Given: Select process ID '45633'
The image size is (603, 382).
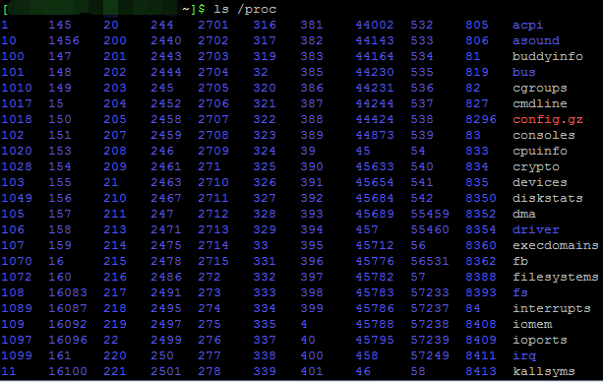Looking at the screenshot, I should pos(375,166).
